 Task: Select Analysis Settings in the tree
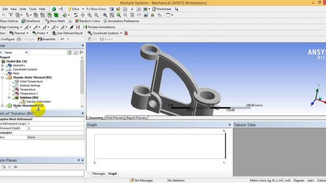[x=30, y=85]
